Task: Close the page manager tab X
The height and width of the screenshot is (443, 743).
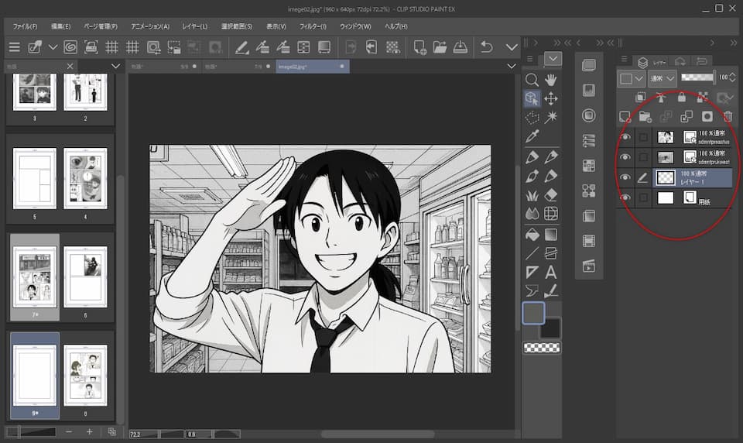Action: (70, 66)
